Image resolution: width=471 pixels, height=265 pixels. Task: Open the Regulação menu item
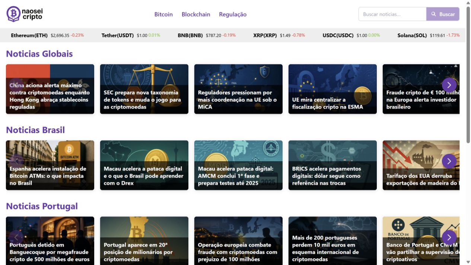click(233, 14)
